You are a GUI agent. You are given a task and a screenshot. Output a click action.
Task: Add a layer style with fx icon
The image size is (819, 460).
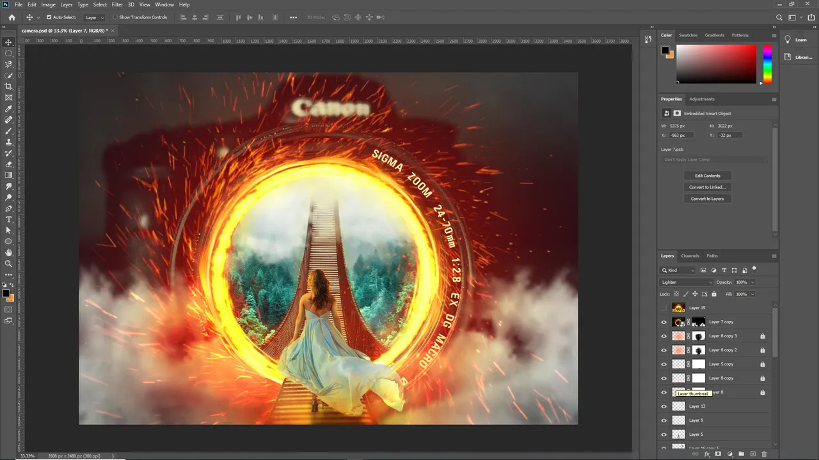click(706, 454)
